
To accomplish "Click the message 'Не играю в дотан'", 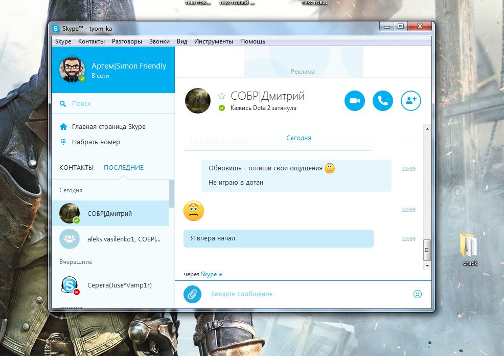I will coord(236,182).
